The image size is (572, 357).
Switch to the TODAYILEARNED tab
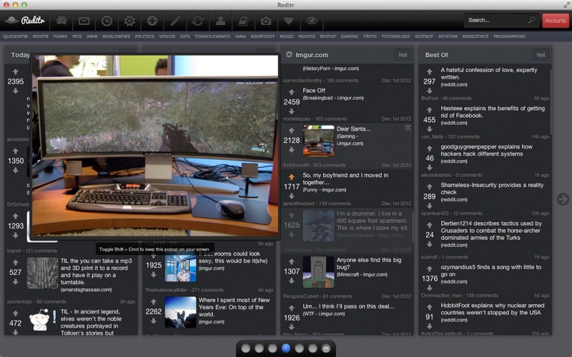point(212,36)
